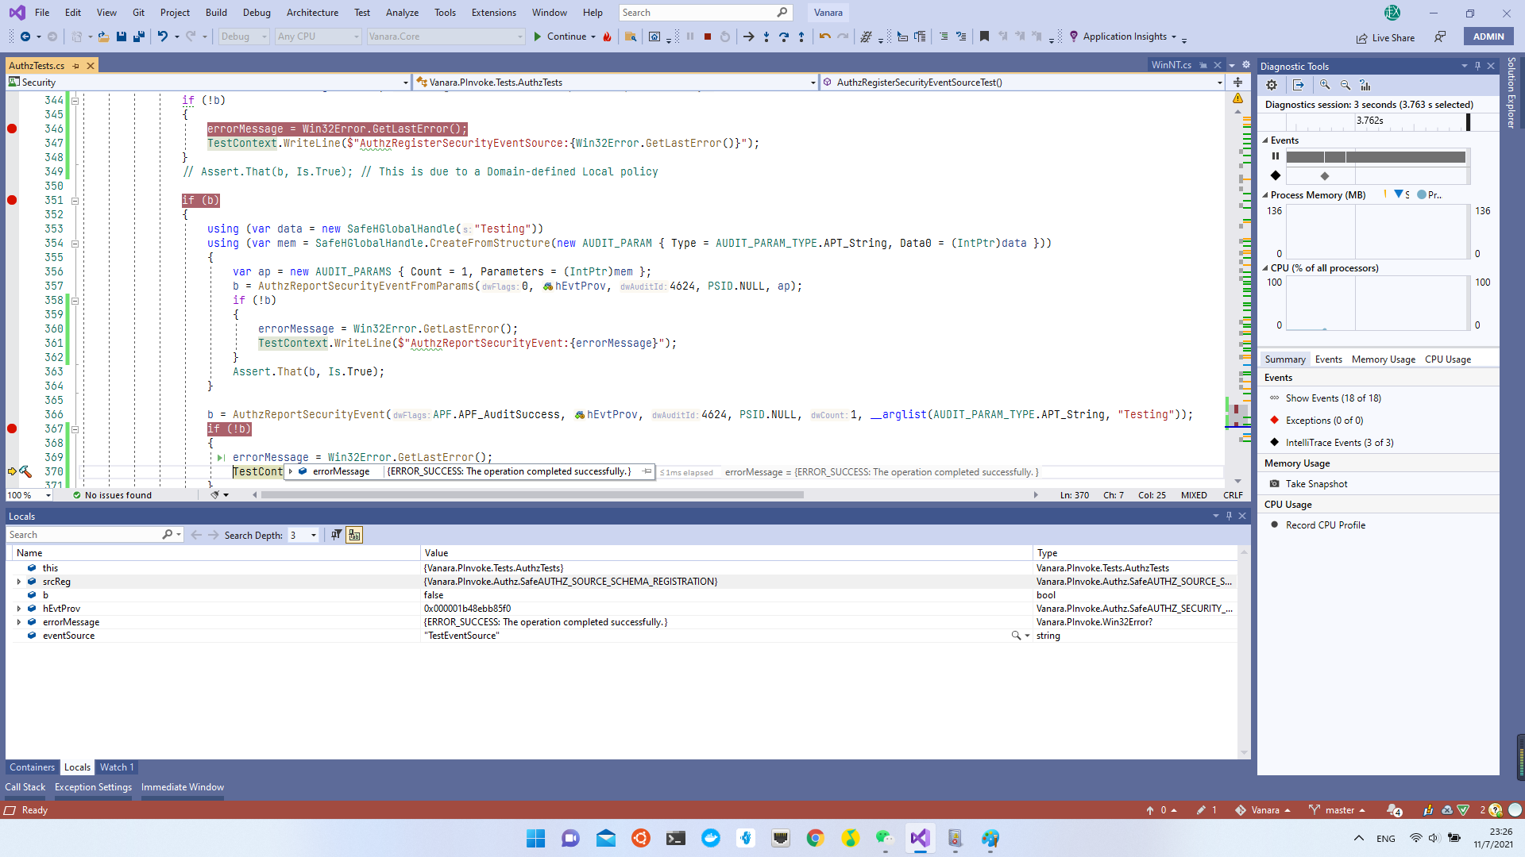Zoom out on the diagnostics timeline
1525x857 pixels.
pos(1345,85)
